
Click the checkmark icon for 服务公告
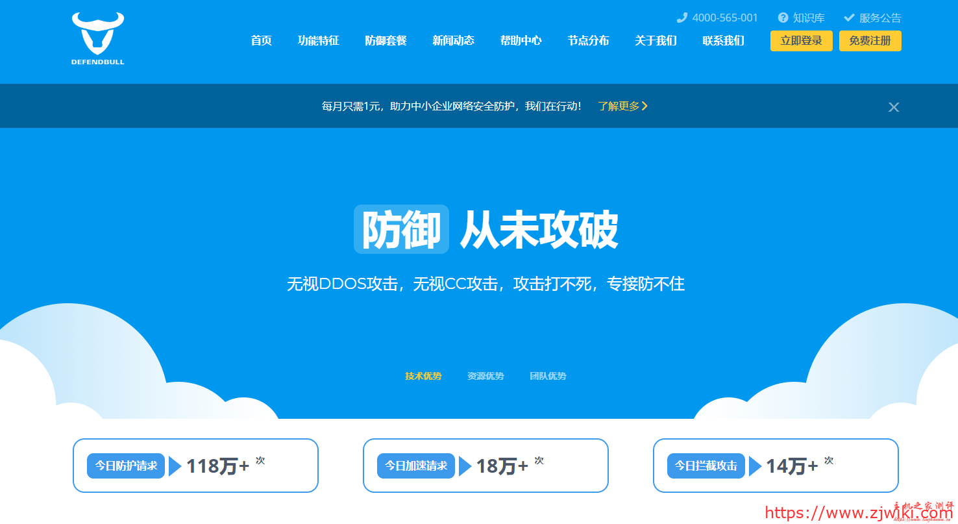[x=849, y=18]
